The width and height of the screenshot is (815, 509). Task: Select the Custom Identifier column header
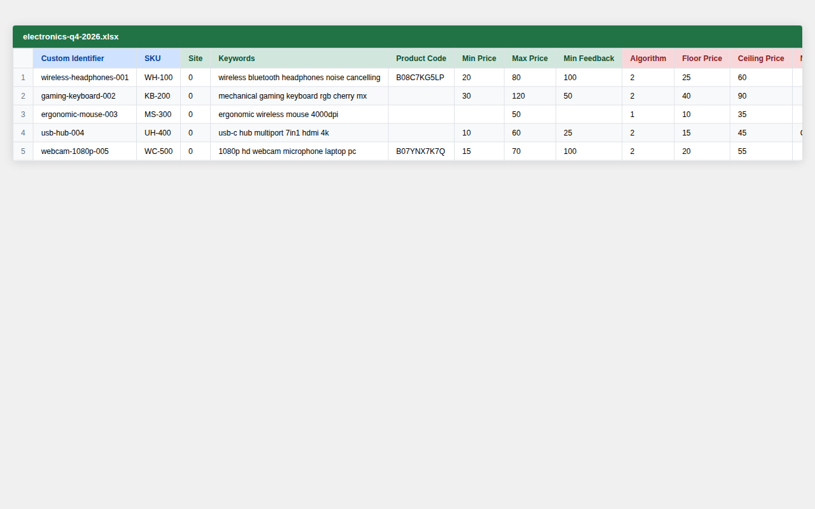click(72, 59)
